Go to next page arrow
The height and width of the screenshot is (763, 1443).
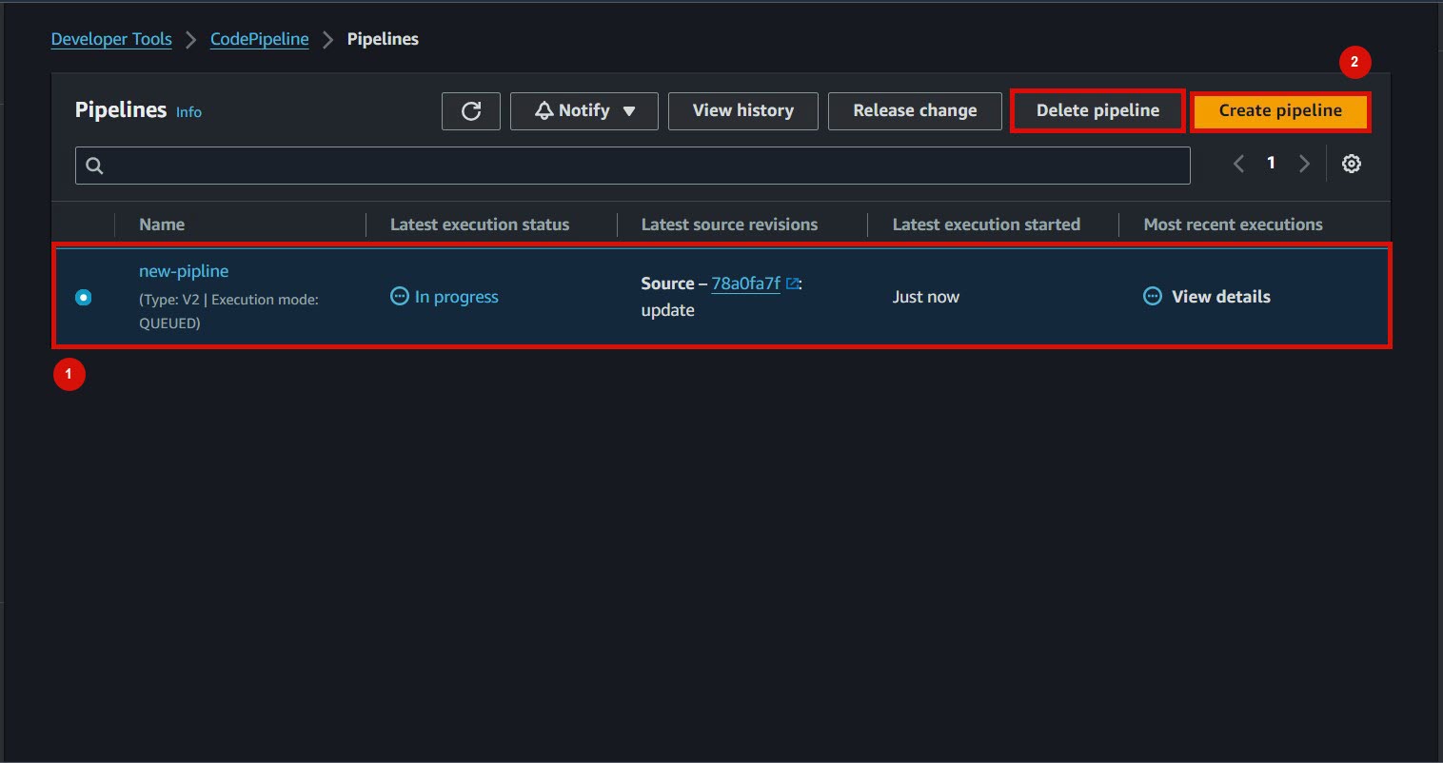pos(1304,164)
